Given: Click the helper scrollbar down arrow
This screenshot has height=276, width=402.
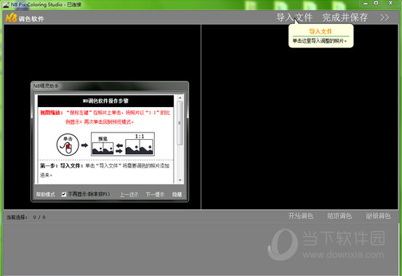Looking at the screenshot, I should click(180, 180).
